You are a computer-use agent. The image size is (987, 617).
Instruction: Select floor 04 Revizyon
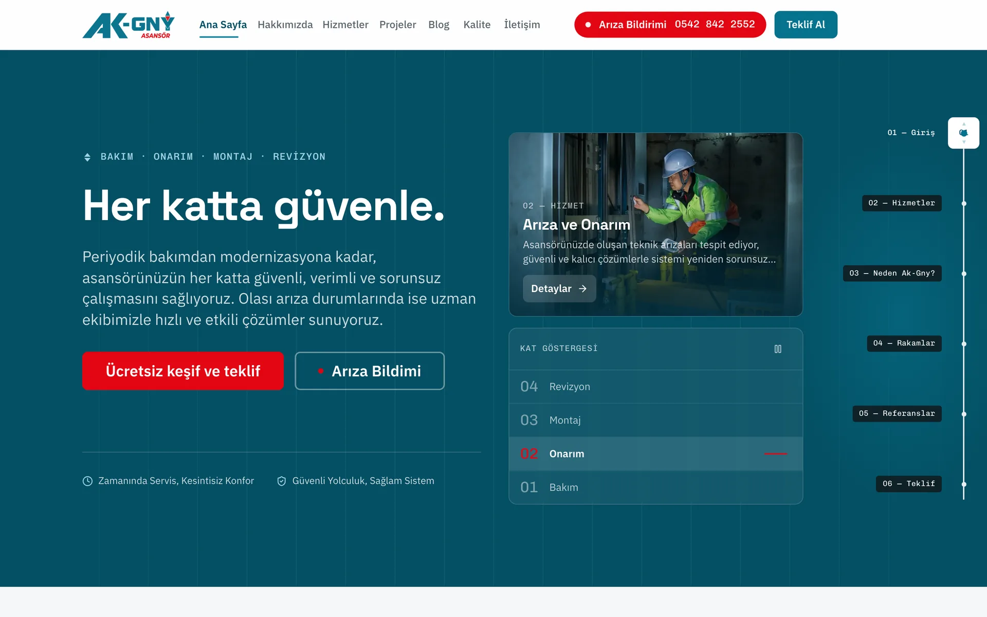(x=655, y=387)
